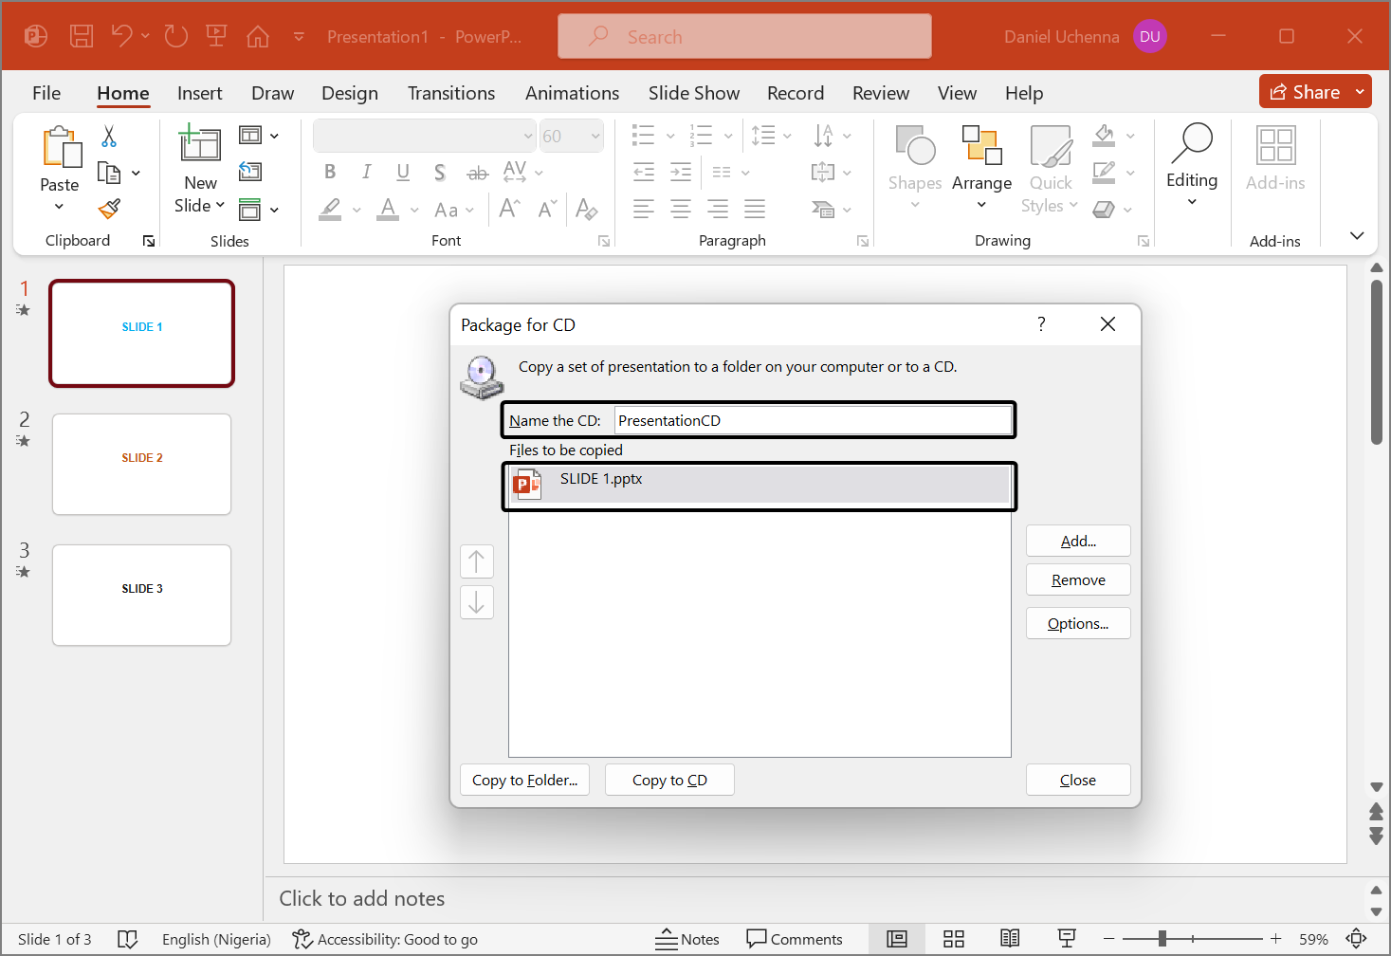
Task: Toggle bold formatting
Action: pyautogui.click(x=329, y=172)
